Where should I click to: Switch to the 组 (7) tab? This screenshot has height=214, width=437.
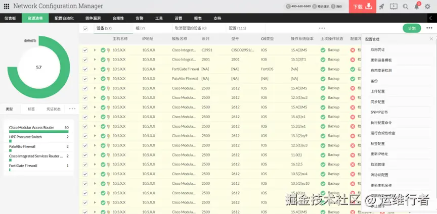tap(140, 28)
